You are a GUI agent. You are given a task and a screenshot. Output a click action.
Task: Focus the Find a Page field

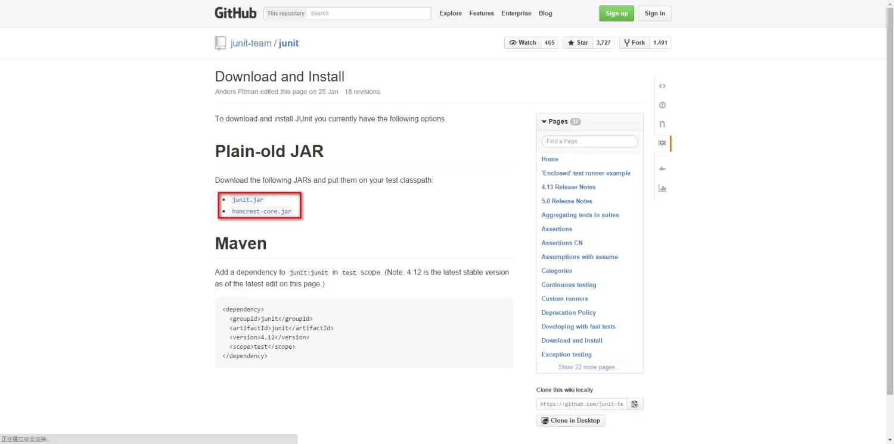point(589,141)
